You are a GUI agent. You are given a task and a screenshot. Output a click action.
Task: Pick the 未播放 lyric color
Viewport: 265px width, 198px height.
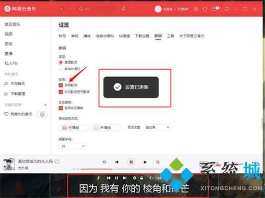(105, 128)
